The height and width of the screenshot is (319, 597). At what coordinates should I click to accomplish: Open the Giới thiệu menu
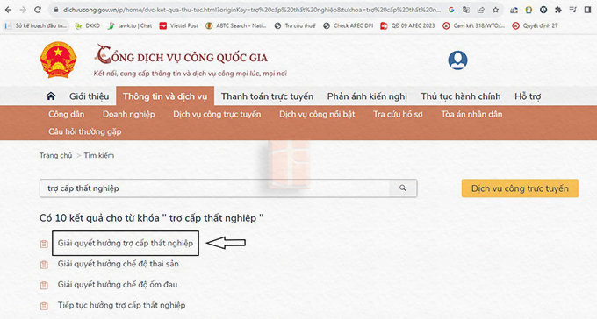coord(89,96)
